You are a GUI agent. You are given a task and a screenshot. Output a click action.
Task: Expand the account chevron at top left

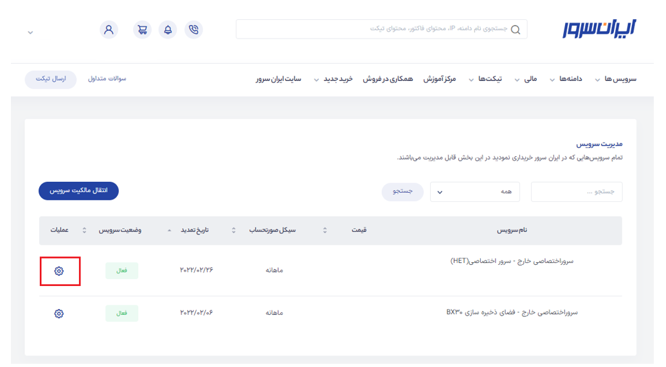click(x=30, y=32)
